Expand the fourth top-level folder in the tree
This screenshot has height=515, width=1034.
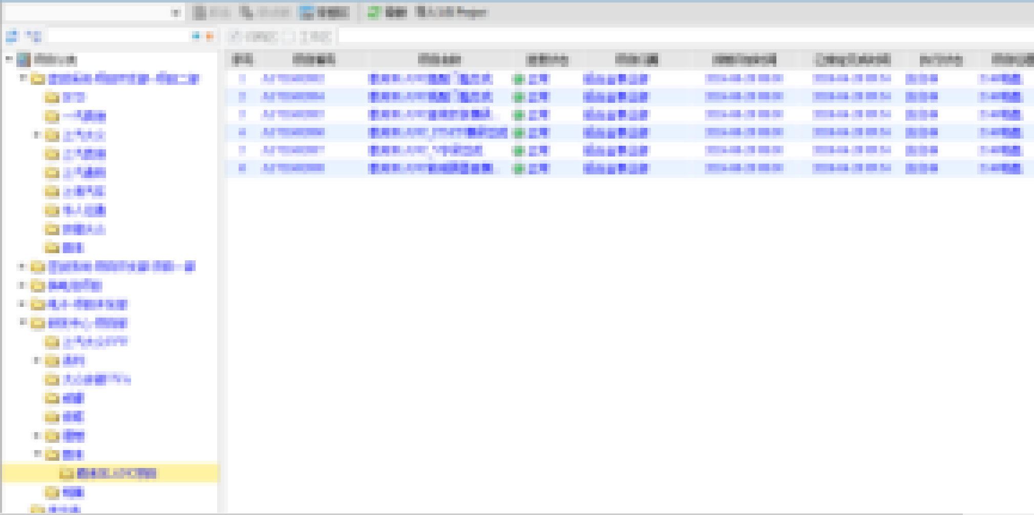[x=22, y=304]
